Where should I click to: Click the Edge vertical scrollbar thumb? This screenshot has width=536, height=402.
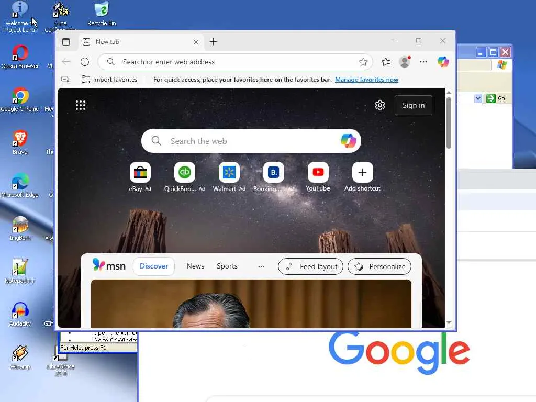(449, 123)
